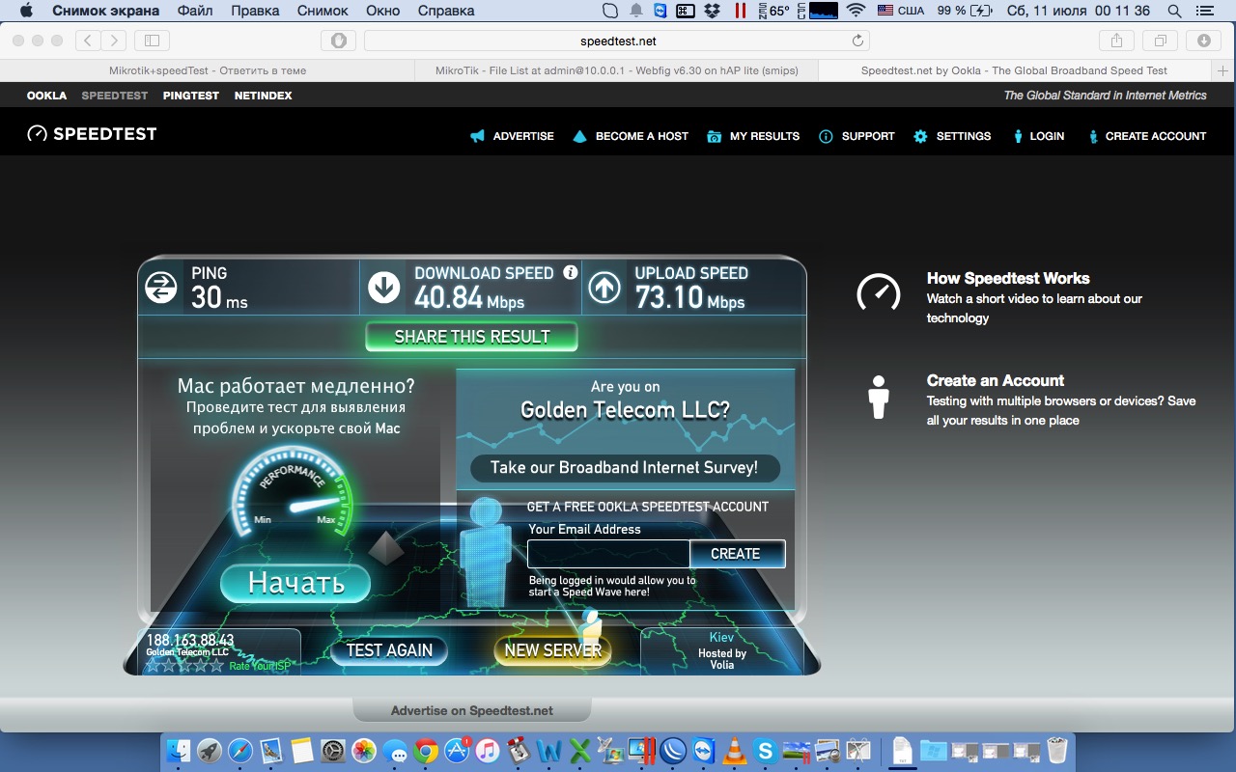
Task: Open Notification Center
Action: click(1207, 11)
